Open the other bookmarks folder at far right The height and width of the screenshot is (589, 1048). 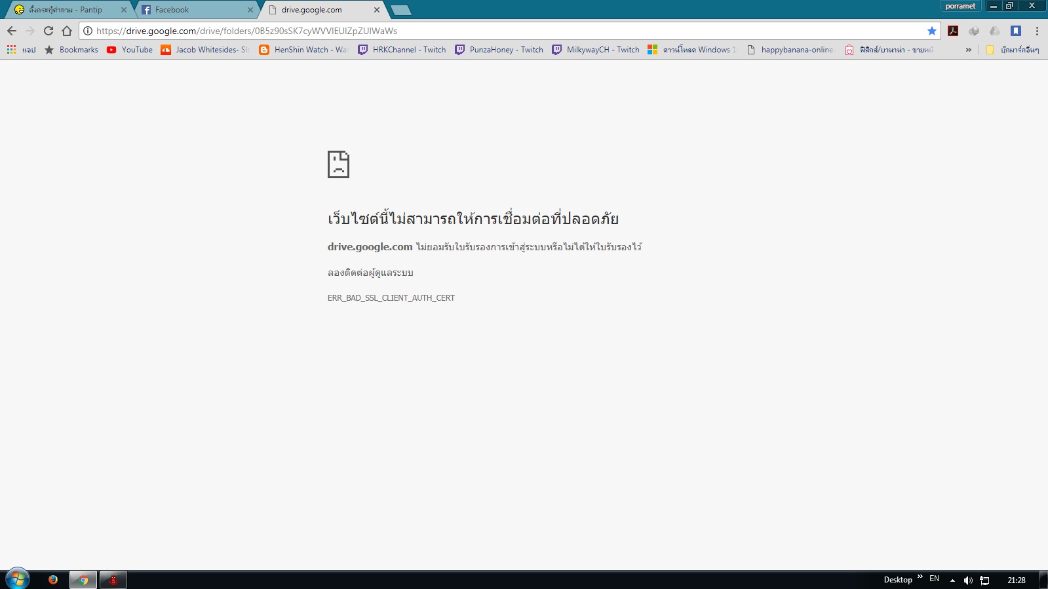[1013, 50]
